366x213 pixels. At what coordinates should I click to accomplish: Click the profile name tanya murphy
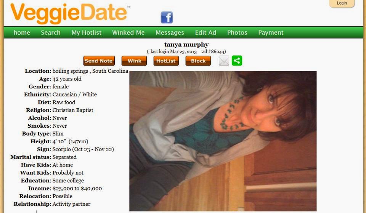186,44
